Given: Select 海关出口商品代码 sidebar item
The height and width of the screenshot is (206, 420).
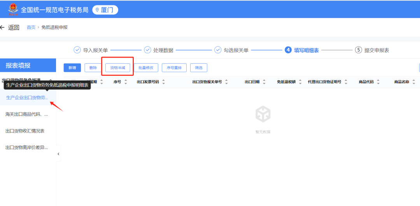Looking at the screenshot, I should (x=27, y=114).
